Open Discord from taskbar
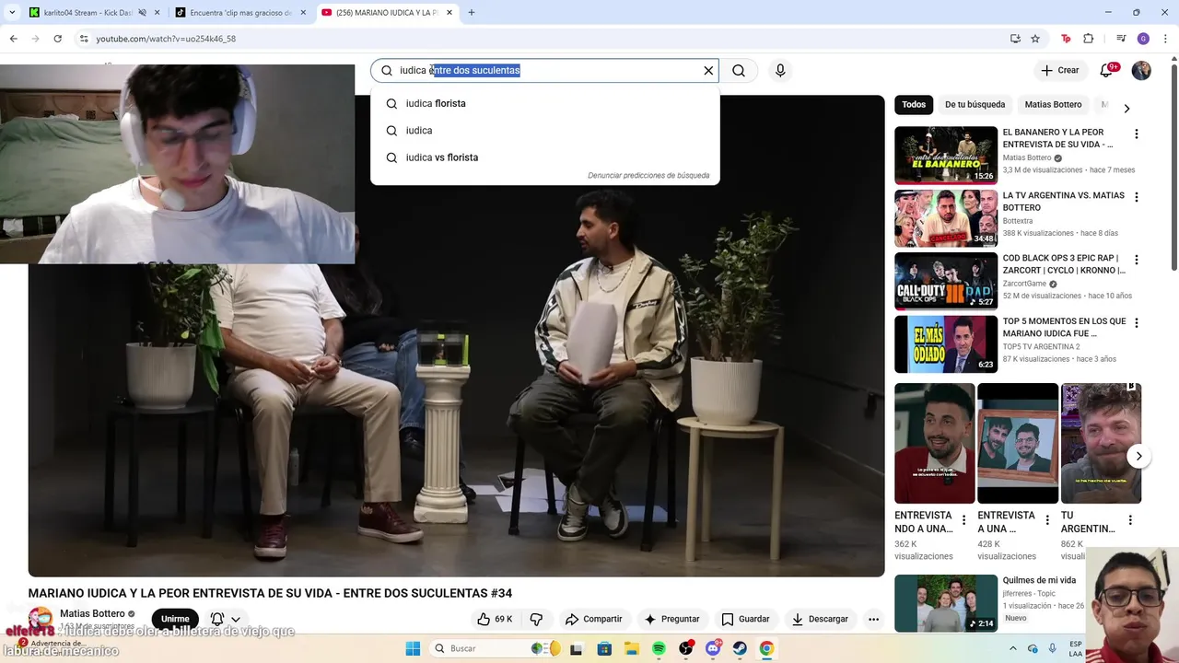1179x663 pixels. (713, 648)
